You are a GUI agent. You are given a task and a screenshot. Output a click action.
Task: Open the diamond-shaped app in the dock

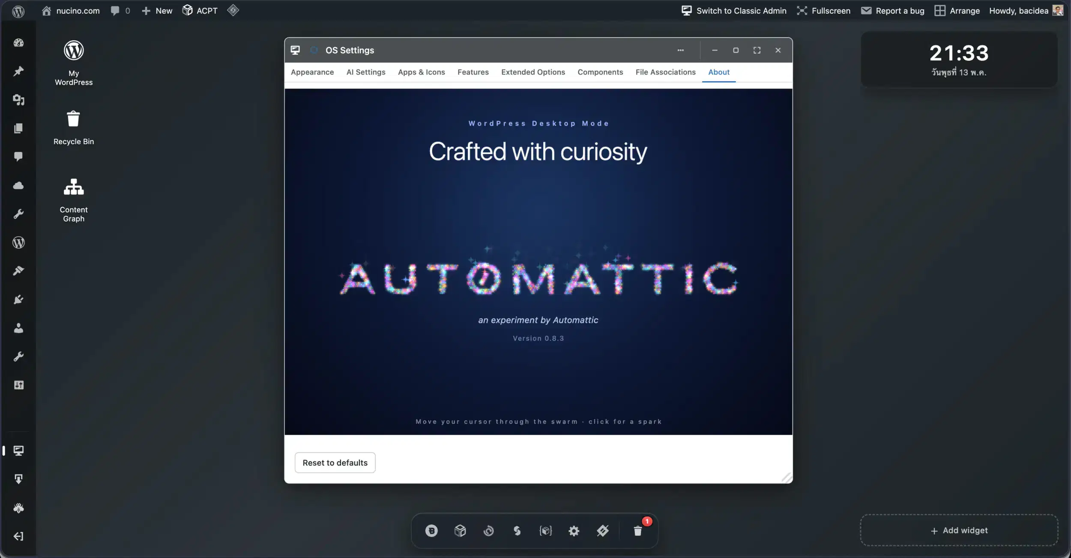[x=603, y=531]
